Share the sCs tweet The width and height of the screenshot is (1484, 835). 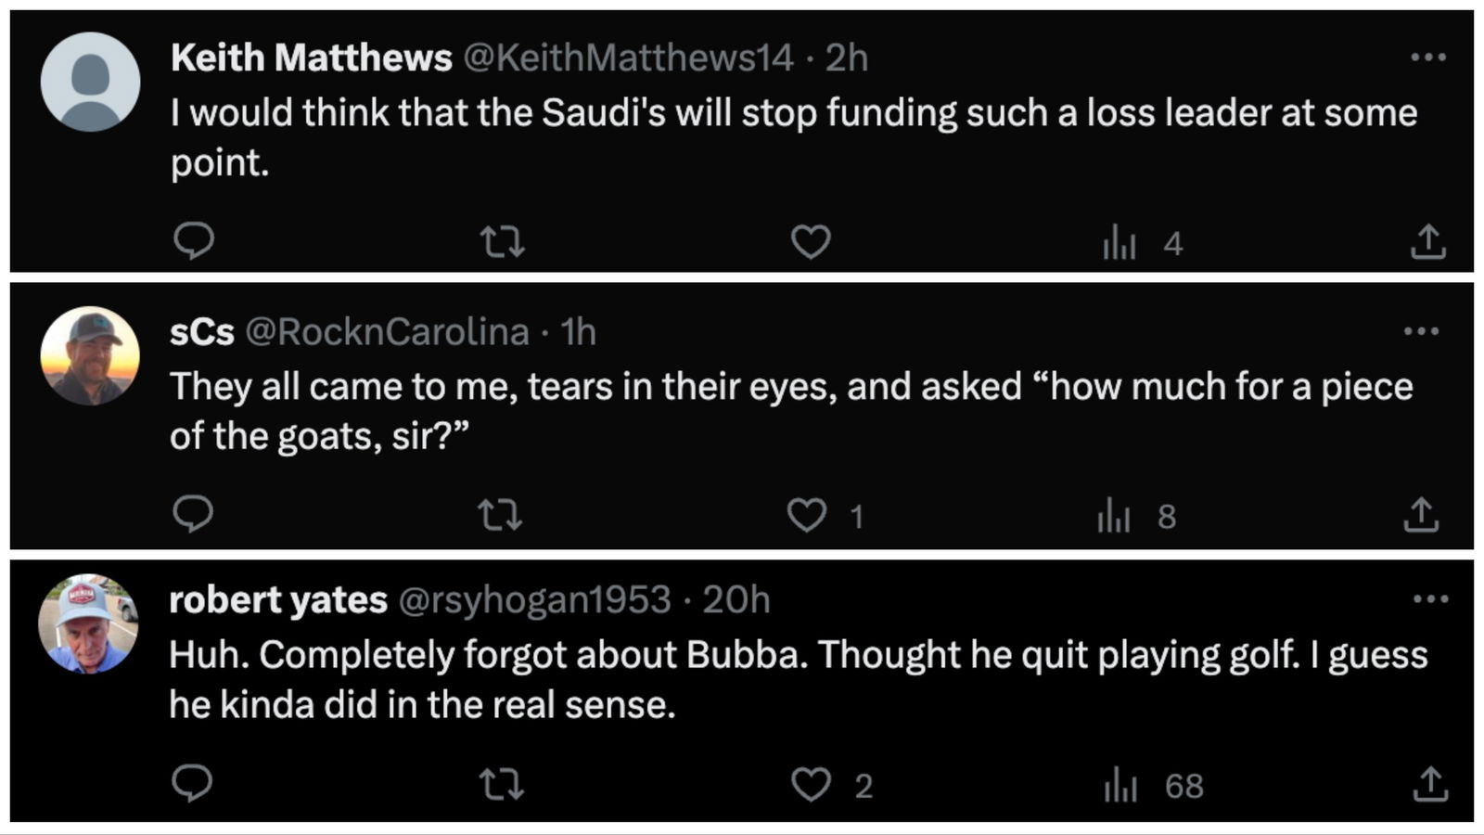click(x=1421, y=515)
